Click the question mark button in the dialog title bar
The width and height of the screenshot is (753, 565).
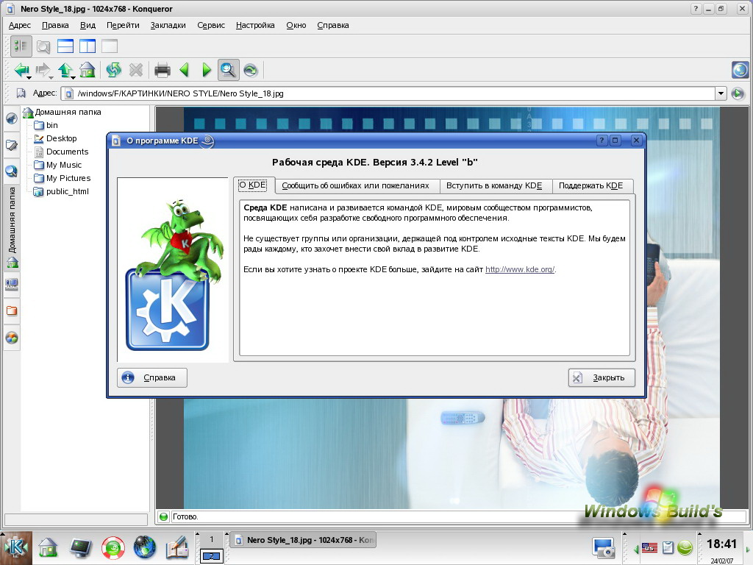(602, 141)
